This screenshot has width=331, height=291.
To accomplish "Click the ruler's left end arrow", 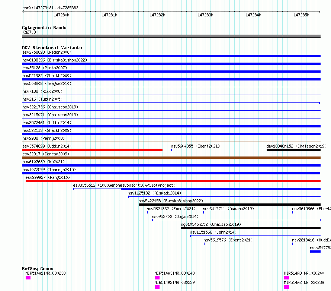I will (x=23, y=12).
